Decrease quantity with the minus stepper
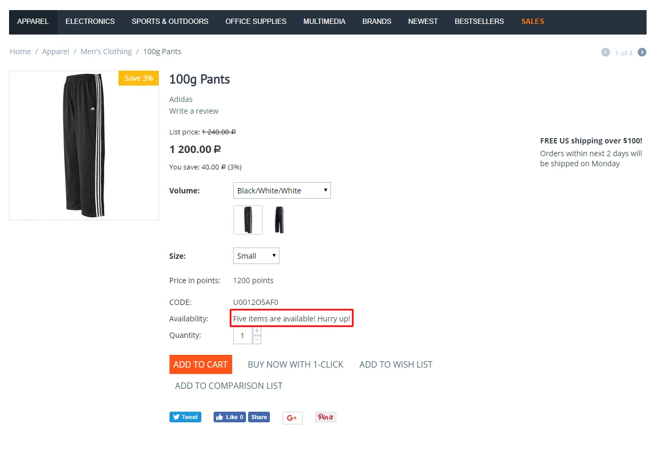654x451 pixels. 257,339
